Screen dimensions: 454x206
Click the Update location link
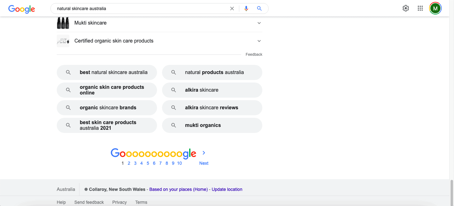(227, 189)
